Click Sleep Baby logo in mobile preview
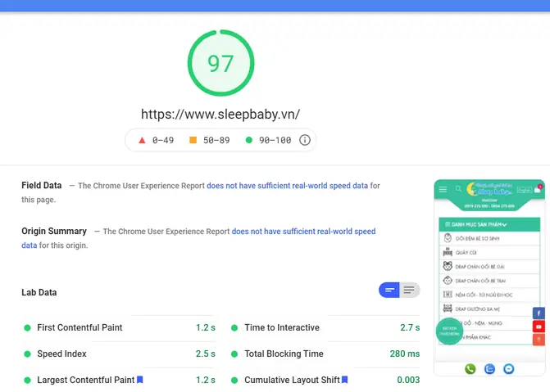Screen dimensions: 550x392 click(x=489, y=189)
